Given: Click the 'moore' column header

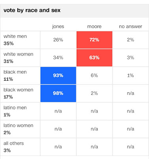Looking at the screenshot, I should (x=94, y=27).
